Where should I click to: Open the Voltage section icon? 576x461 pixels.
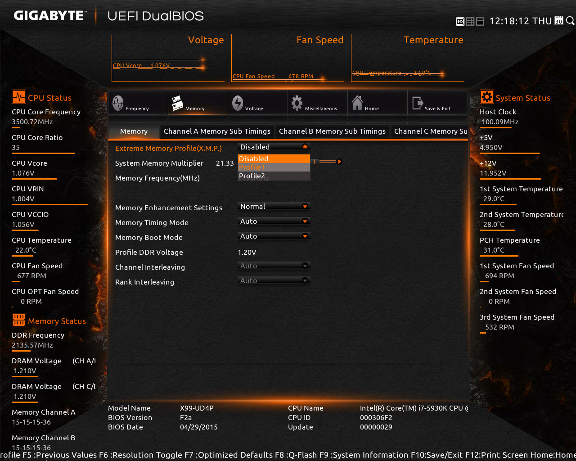coord(238,103)
